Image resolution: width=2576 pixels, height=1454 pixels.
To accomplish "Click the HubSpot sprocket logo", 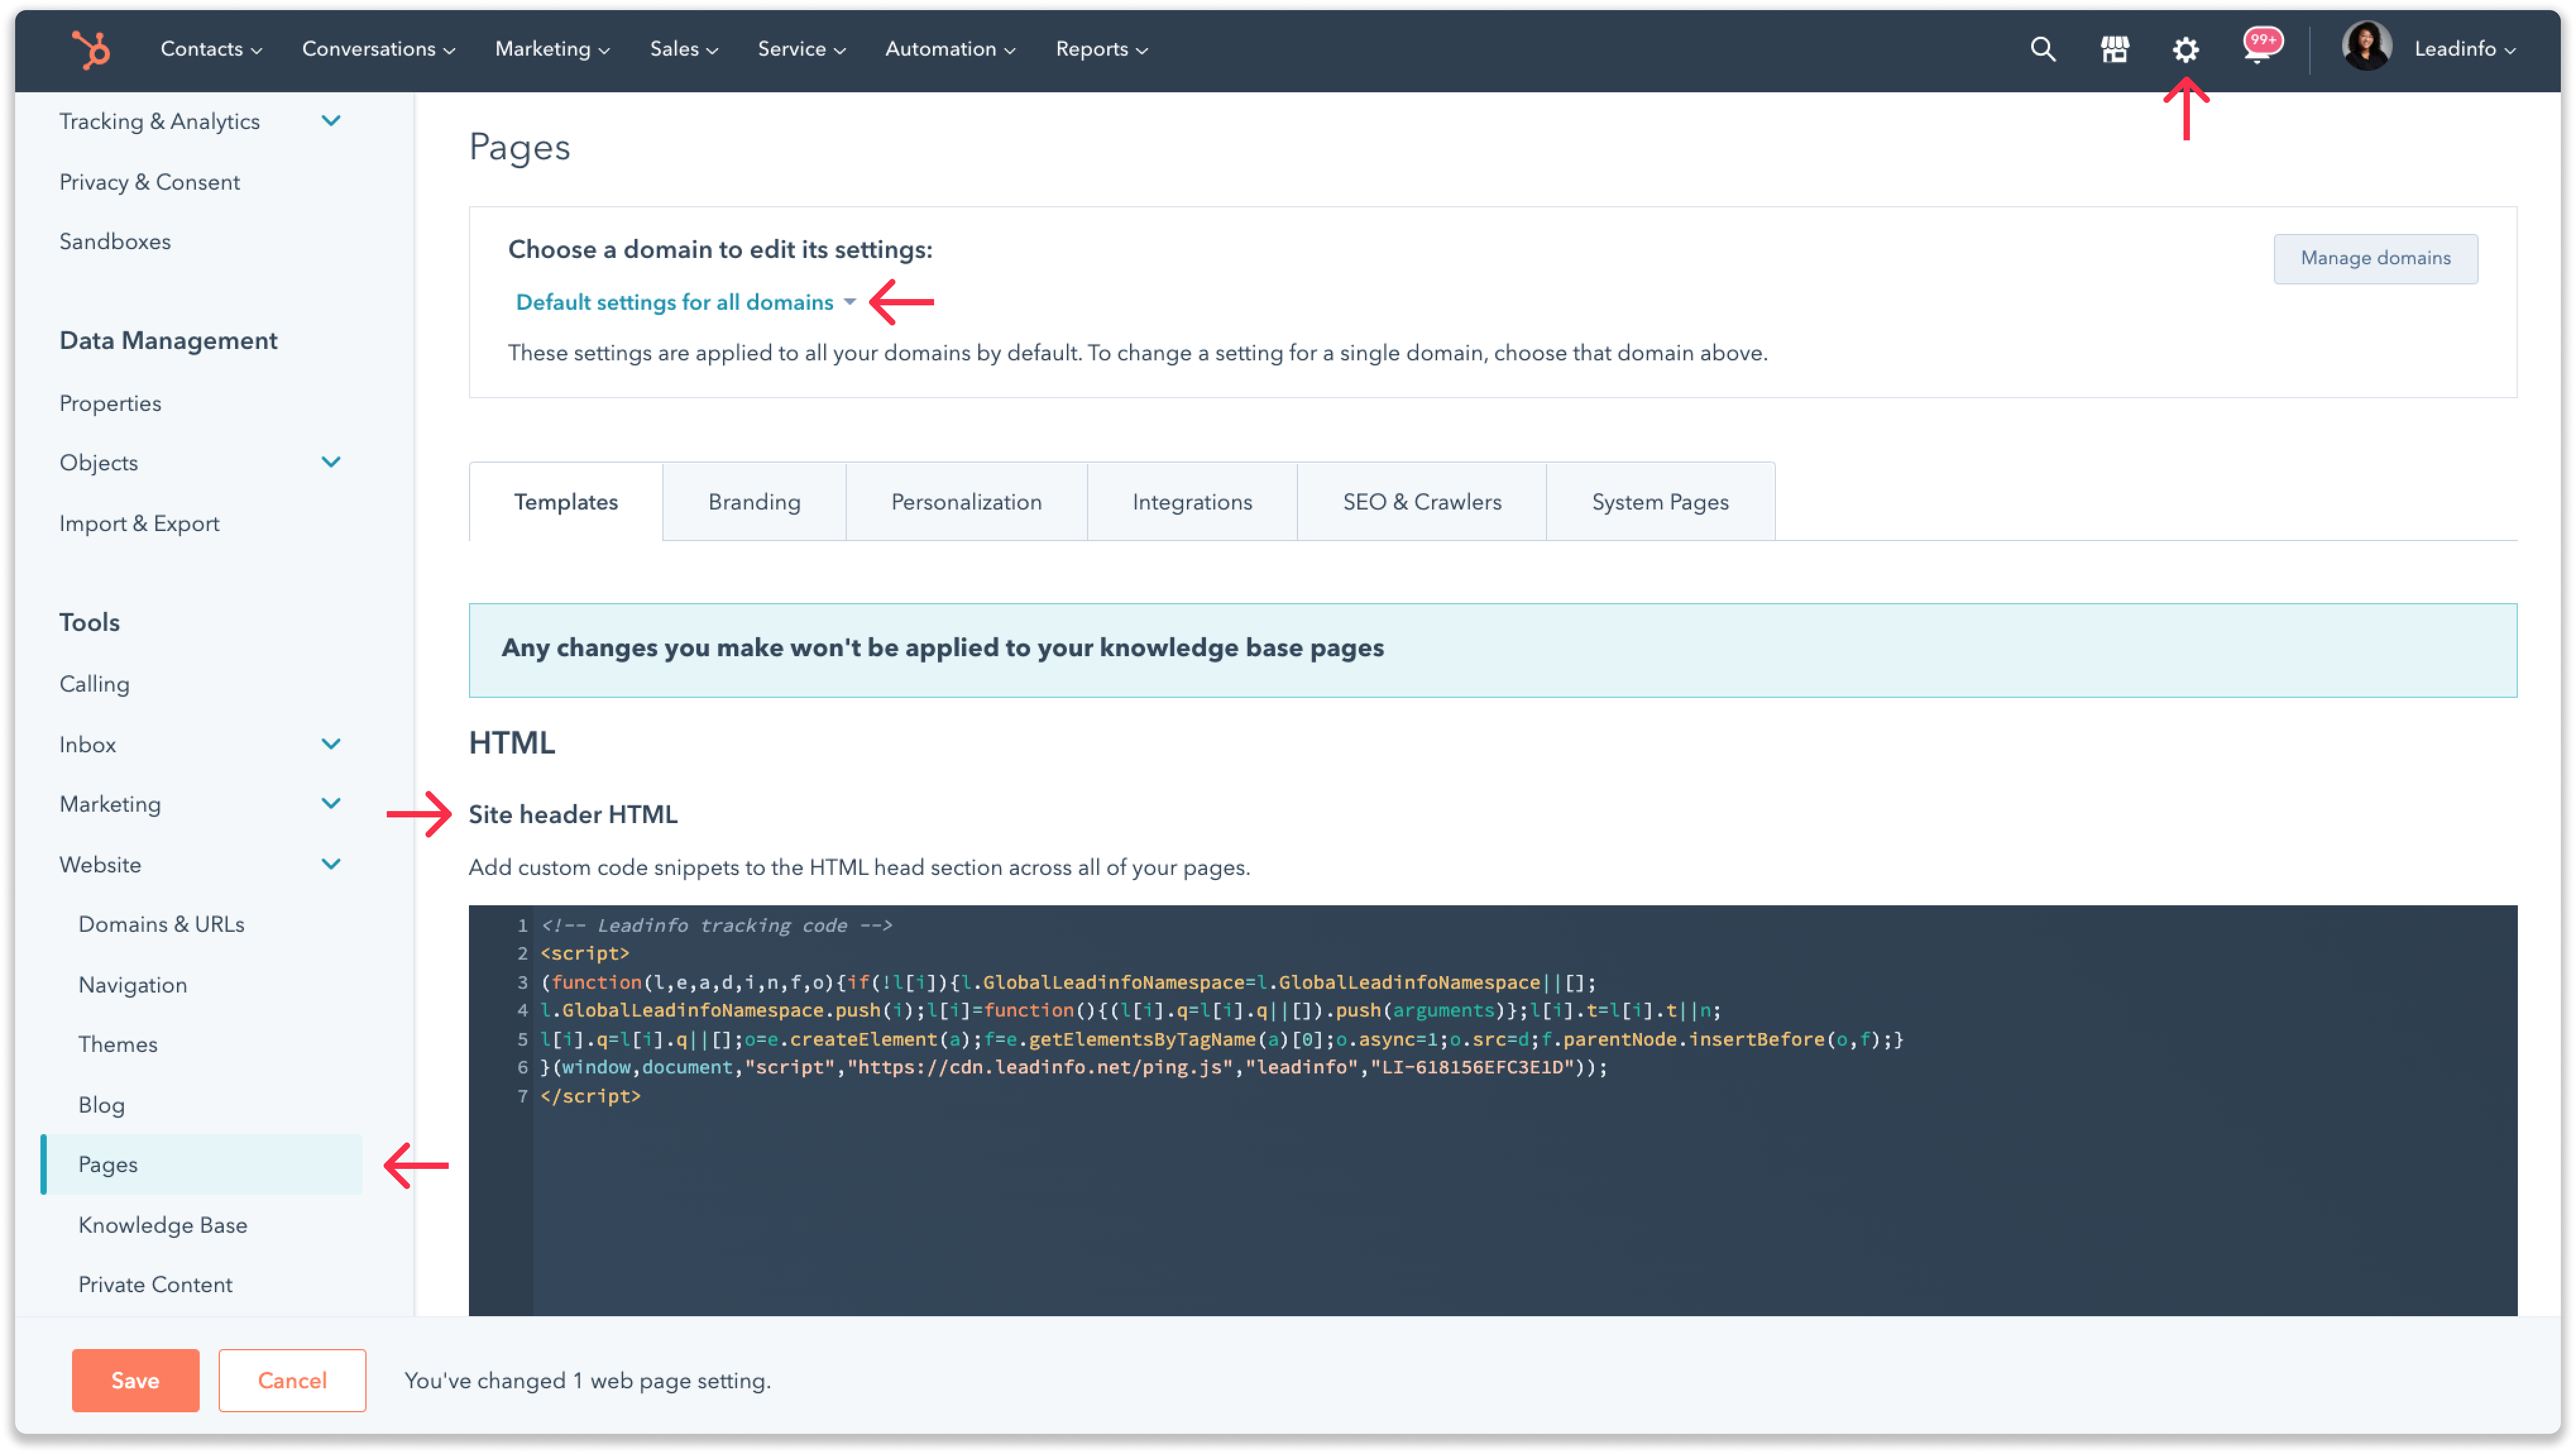I will (91, 49).
